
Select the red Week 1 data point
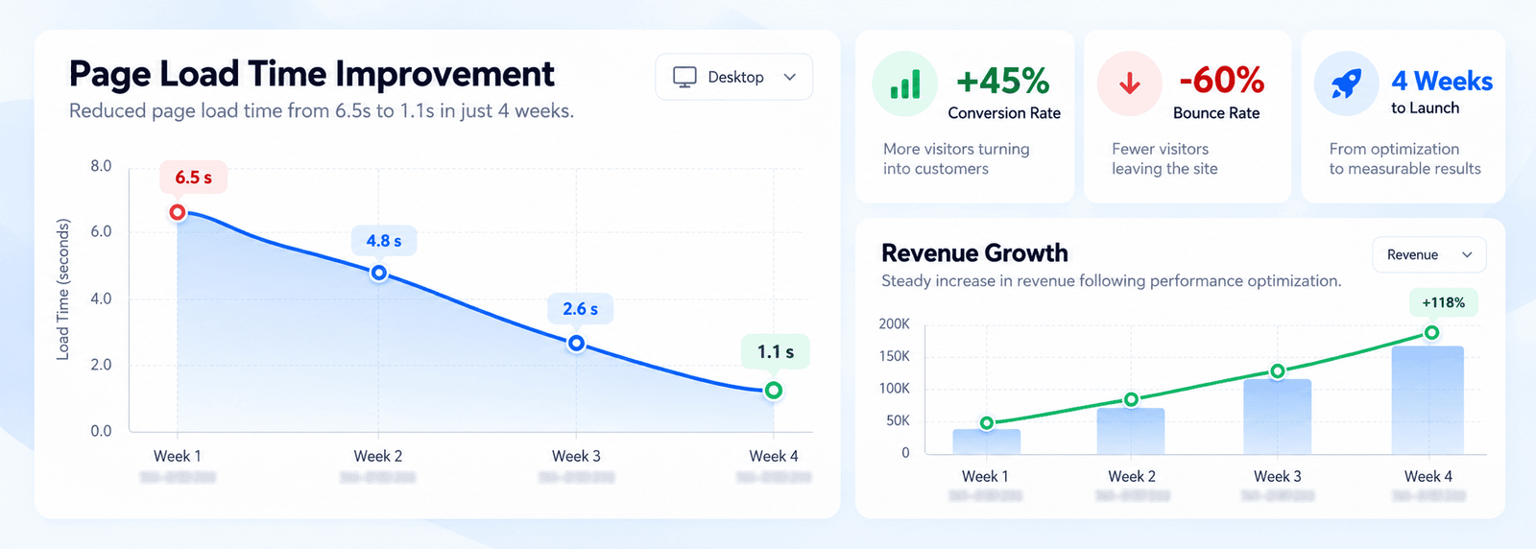(x=178, y=212)
